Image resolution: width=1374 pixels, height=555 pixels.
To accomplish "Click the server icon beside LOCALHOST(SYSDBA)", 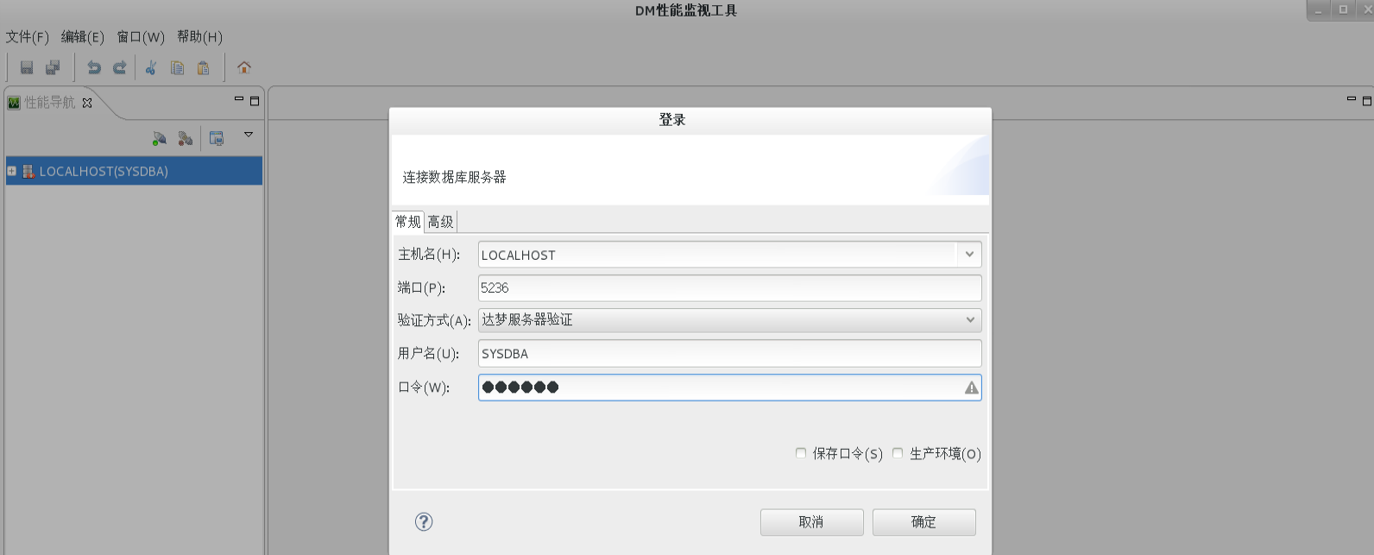I will tap(28, 171).
